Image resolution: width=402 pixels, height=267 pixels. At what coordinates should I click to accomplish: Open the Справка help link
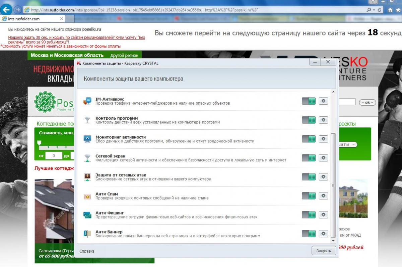87,251
